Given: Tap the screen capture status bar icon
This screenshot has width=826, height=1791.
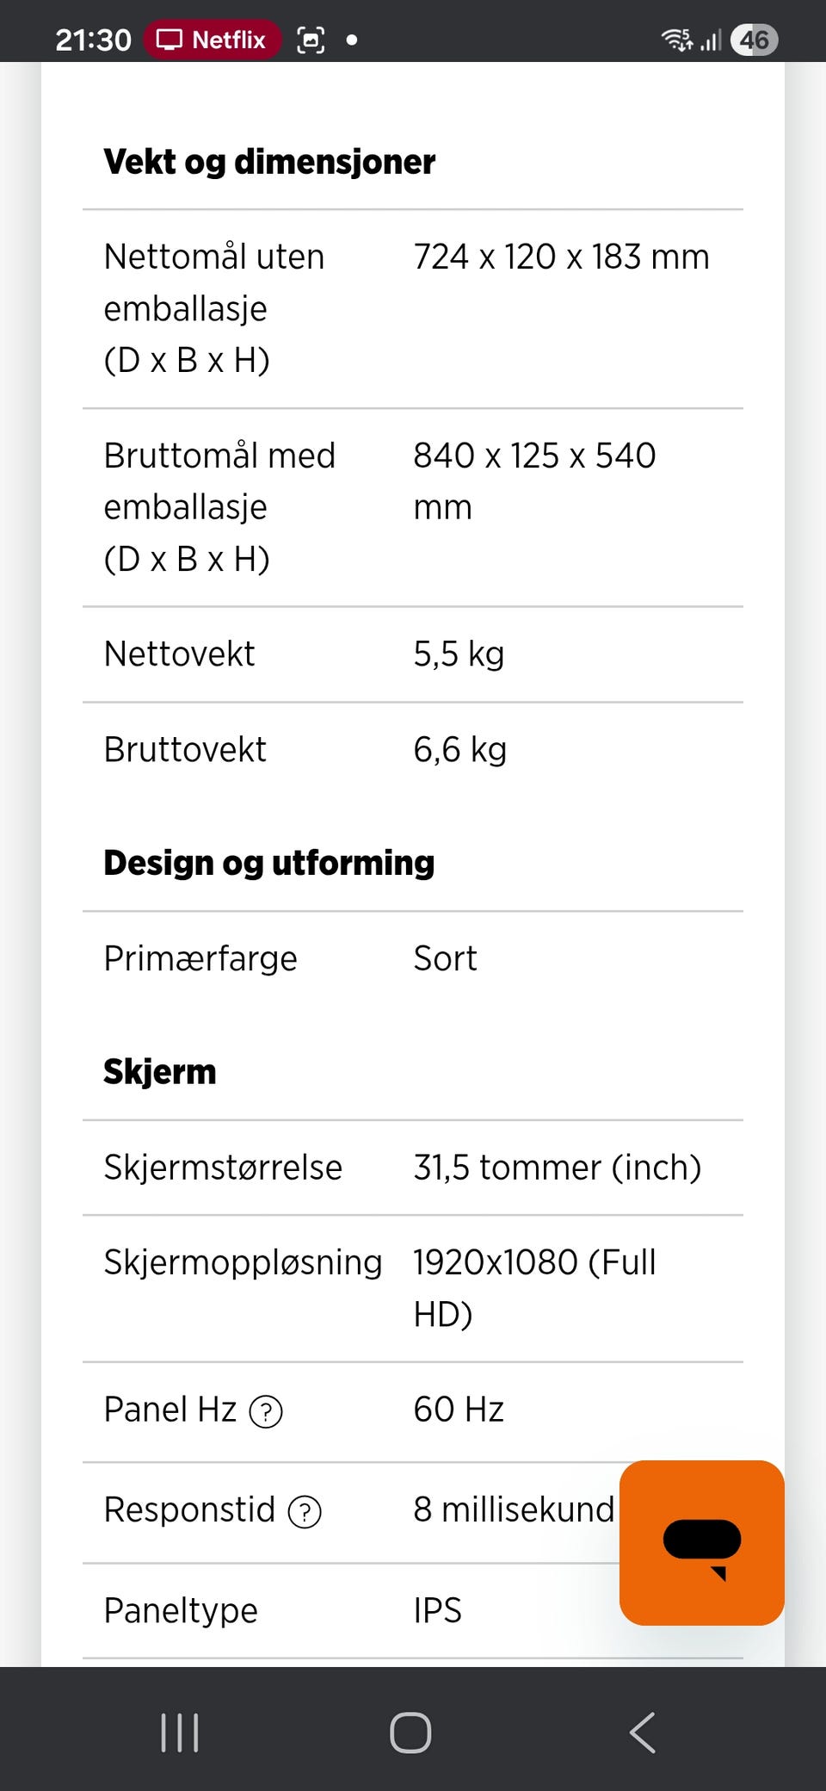Looking at the screenshot, I should [311, 40].
